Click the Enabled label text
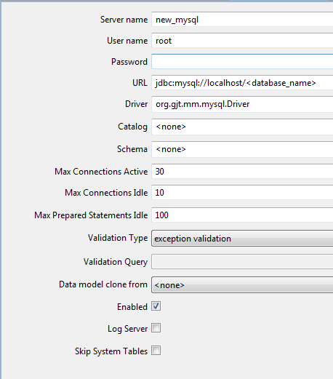 click(132, 307)
